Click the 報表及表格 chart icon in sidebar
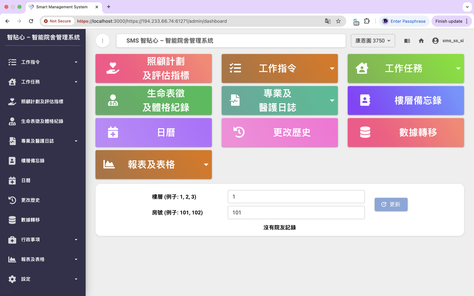 12,259
